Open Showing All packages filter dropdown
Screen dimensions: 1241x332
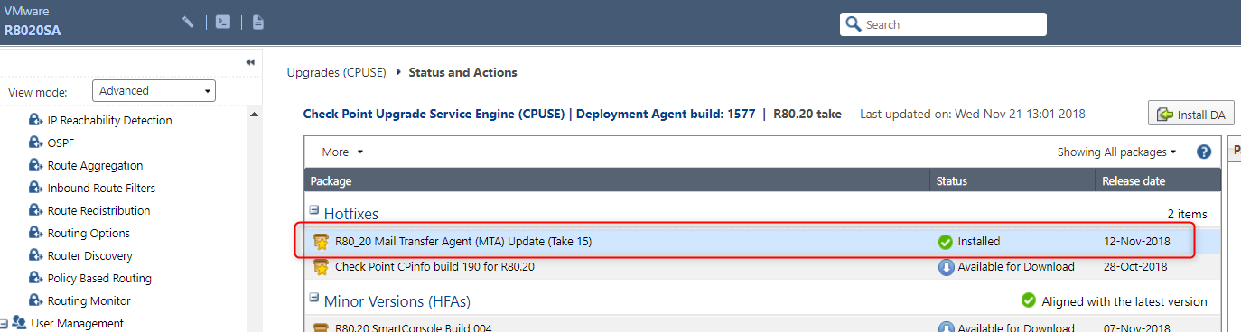pyautogui.click(x=1116, y=152)
